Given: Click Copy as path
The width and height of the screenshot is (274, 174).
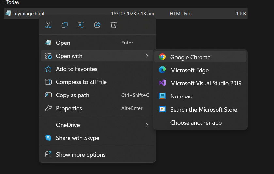Looking at the screenshot, I should [x=73, y=95].
